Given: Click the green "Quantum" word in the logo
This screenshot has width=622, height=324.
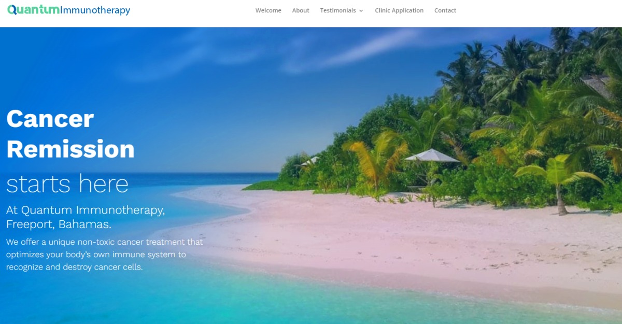Looking at the screenshot, I should coord(33,9).
